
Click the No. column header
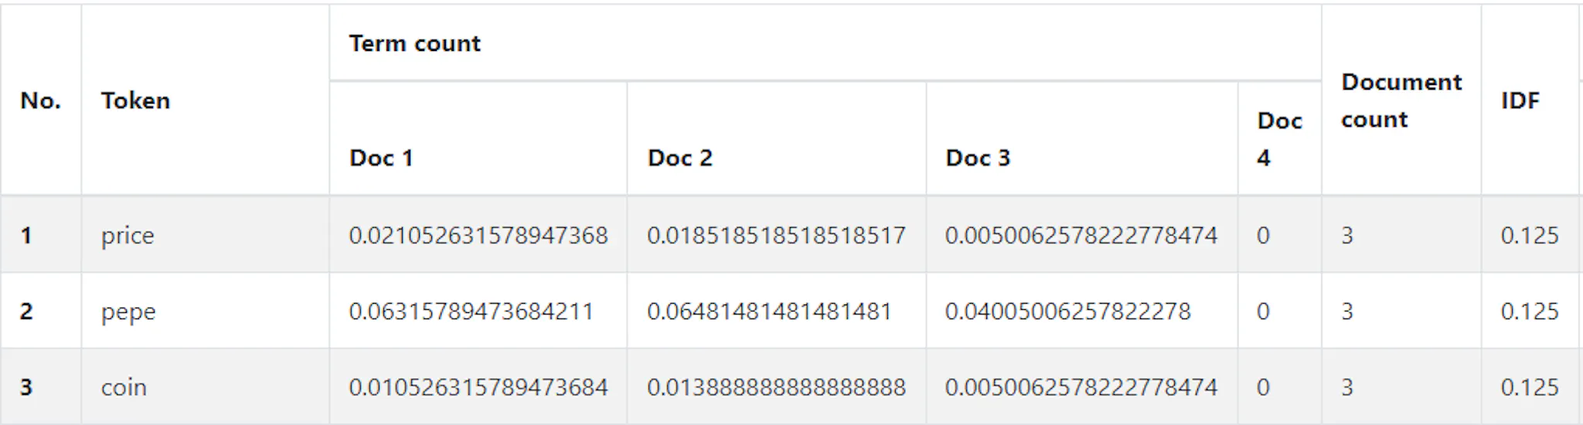click(40, 100)
